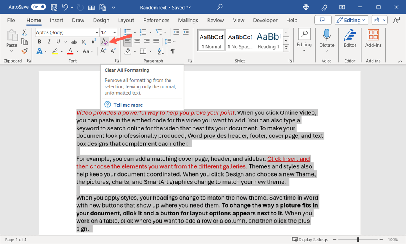Apply strikethrough formatting

(74, 42)
